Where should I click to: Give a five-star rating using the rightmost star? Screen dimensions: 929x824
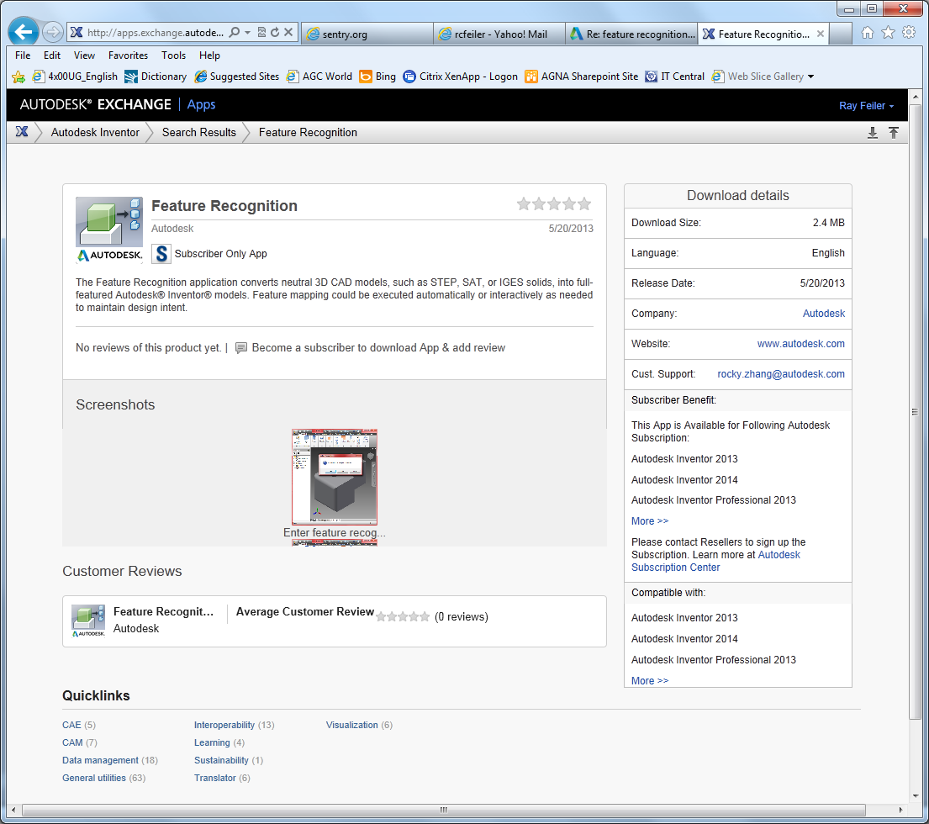pos(583,203)
